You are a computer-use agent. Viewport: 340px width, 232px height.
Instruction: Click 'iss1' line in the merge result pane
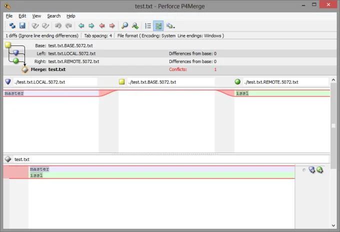point(161,175)
